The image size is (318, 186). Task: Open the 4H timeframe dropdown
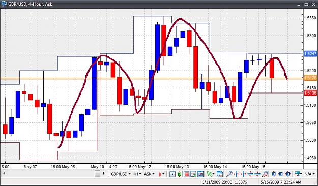pos(137,174)
